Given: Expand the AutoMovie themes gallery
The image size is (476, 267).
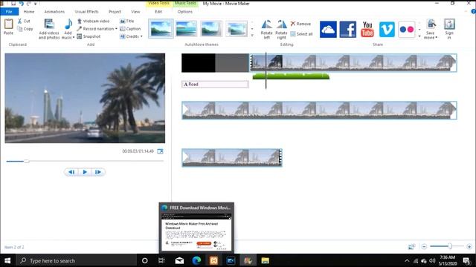Looking at the screenshot, I should (x=252, y=36).
